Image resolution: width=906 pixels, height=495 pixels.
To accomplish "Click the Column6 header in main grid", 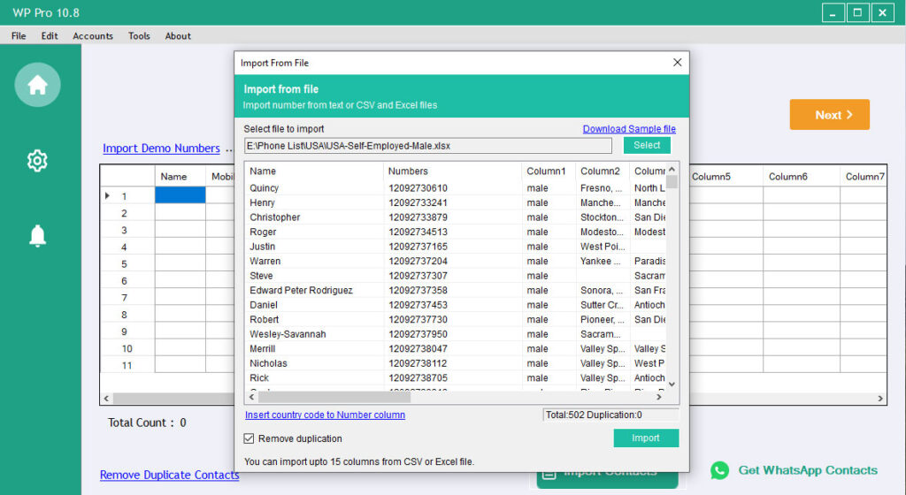I will [x=802, y=177].
